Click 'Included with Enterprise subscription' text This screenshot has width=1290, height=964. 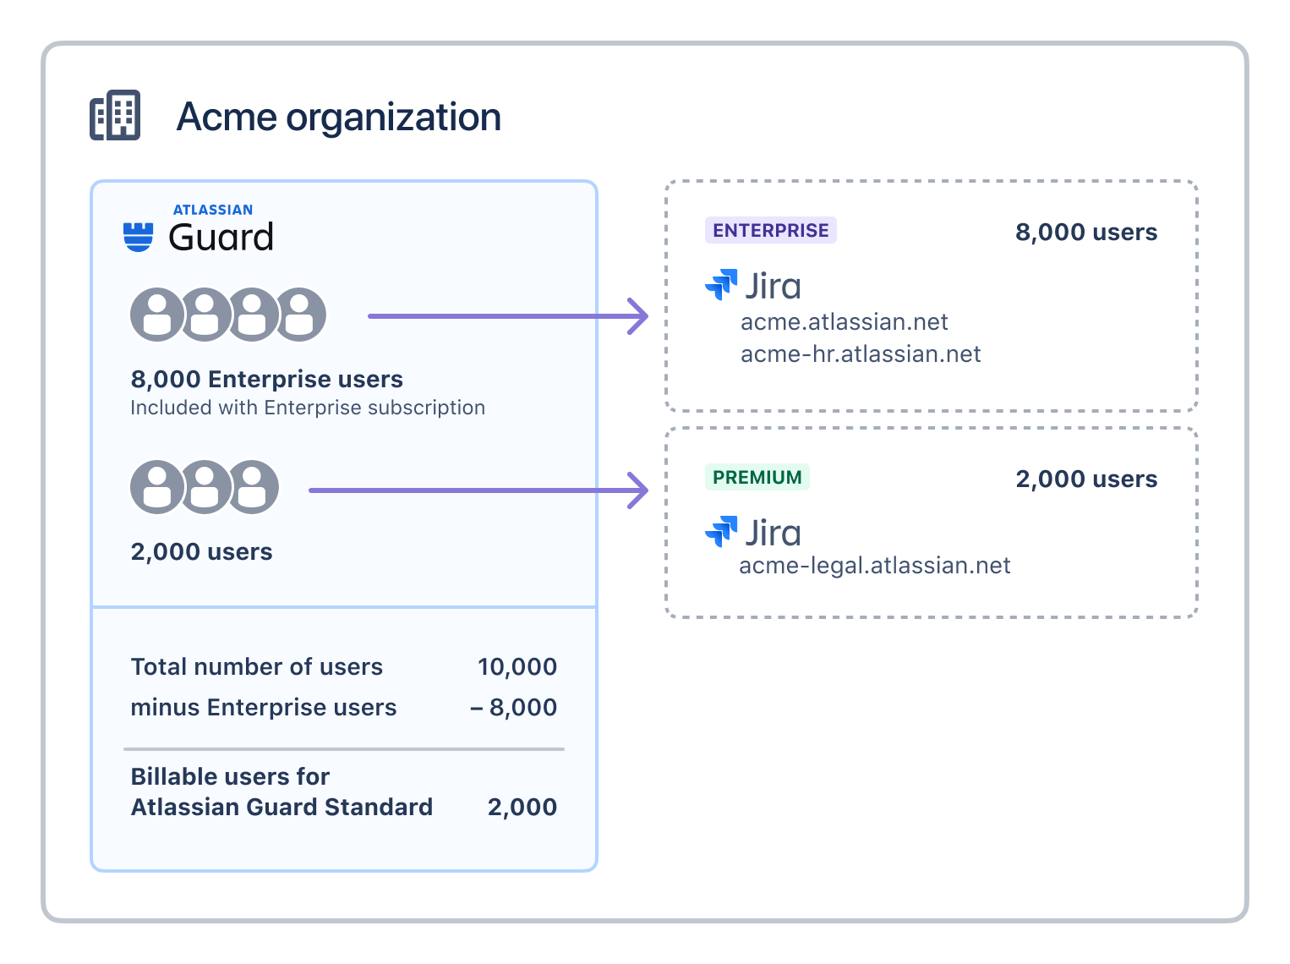coord(308,408)
